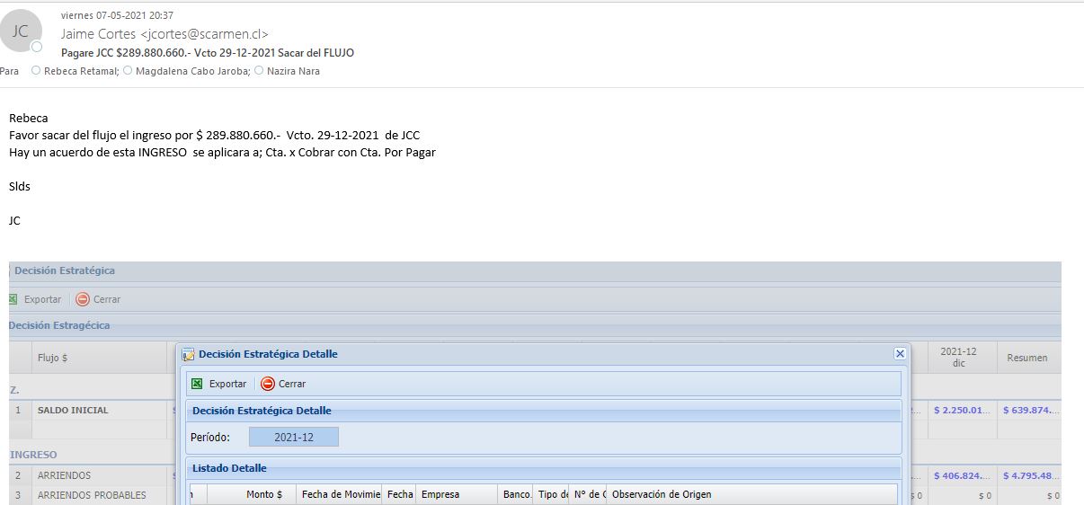Select the ARRIENDOS PROBABLES row
The height and width of the screenshot is (505, 1084).
coord(90,495)
